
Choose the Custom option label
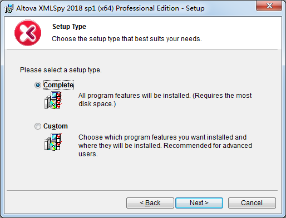[x=56, y=126]
